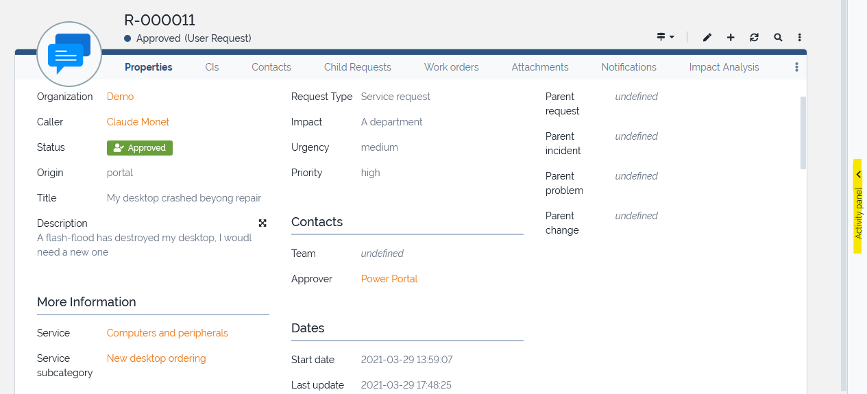Switch to the CIs tab
Image resolution: width=867 pixels, height=394 pixels.
click(x=212, y=67)
